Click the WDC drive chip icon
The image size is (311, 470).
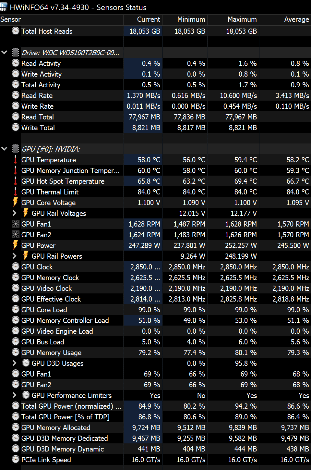point(16,52)
